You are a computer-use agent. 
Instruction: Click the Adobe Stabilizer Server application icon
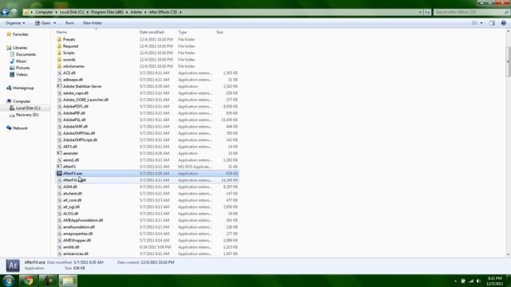[x=59, y=86]
